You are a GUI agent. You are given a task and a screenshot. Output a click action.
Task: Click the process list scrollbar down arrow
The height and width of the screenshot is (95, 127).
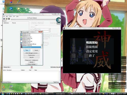[x=42, y=47]
